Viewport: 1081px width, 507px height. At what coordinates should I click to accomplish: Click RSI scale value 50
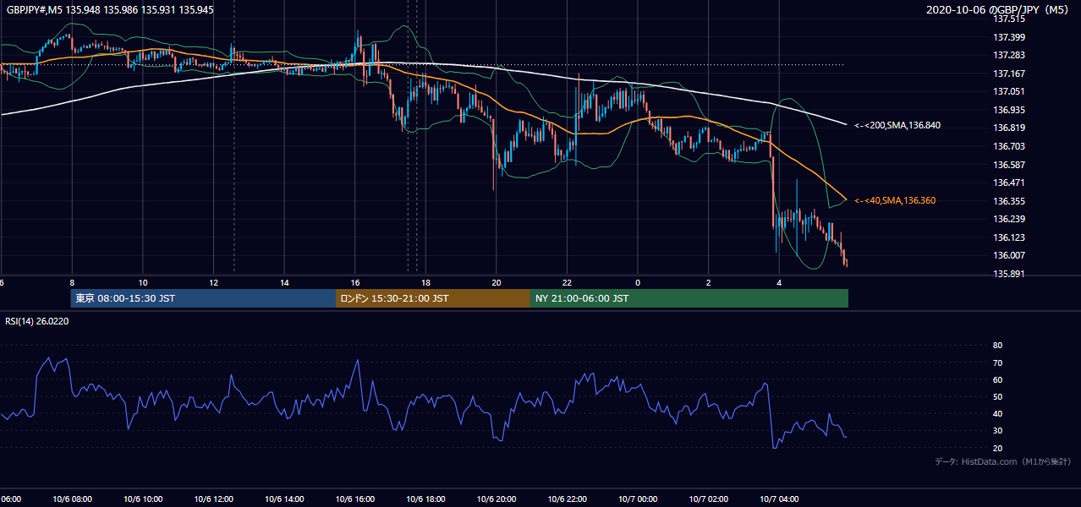(x=997, y=396)
